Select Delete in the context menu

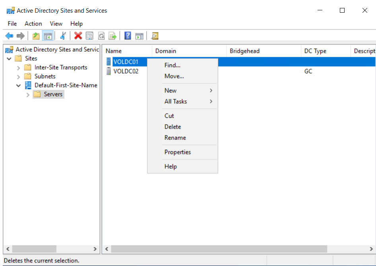(x=172, y=127)
